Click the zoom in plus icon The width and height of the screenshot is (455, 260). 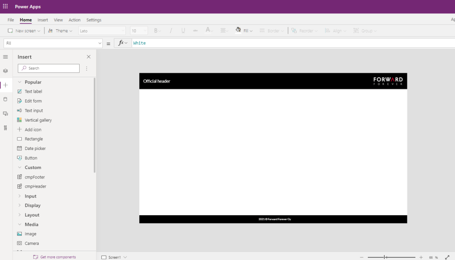point(421,257)
